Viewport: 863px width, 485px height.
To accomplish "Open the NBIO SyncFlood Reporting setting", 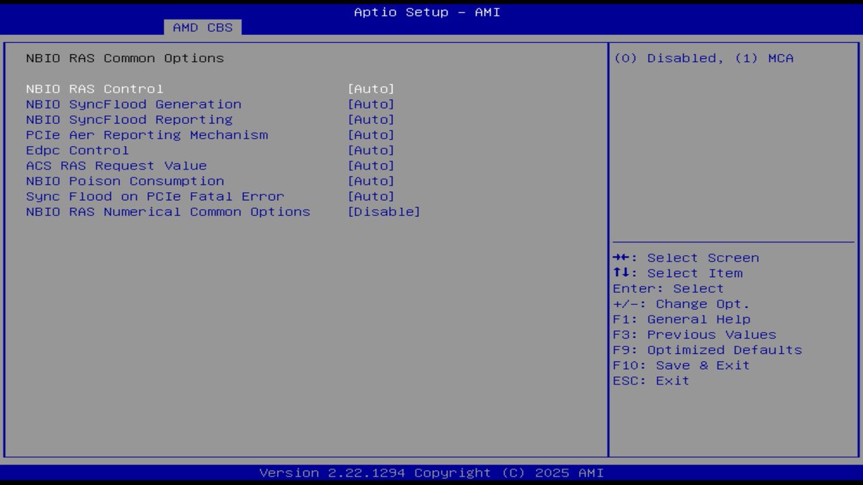I will coord(129,119).
